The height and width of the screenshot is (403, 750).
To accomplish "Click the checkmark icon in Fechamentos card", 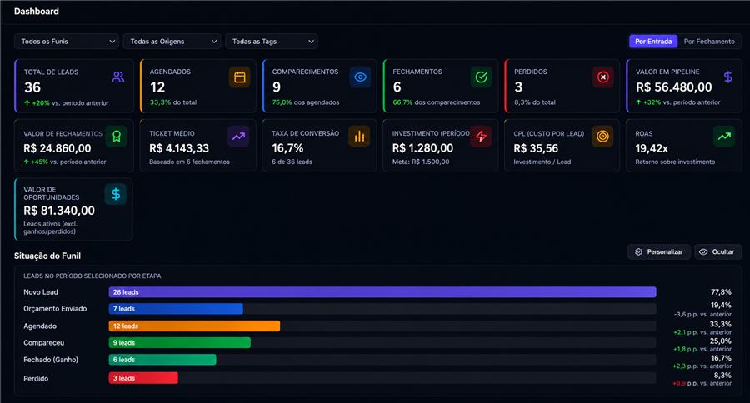I will click(x=481, y=77).
